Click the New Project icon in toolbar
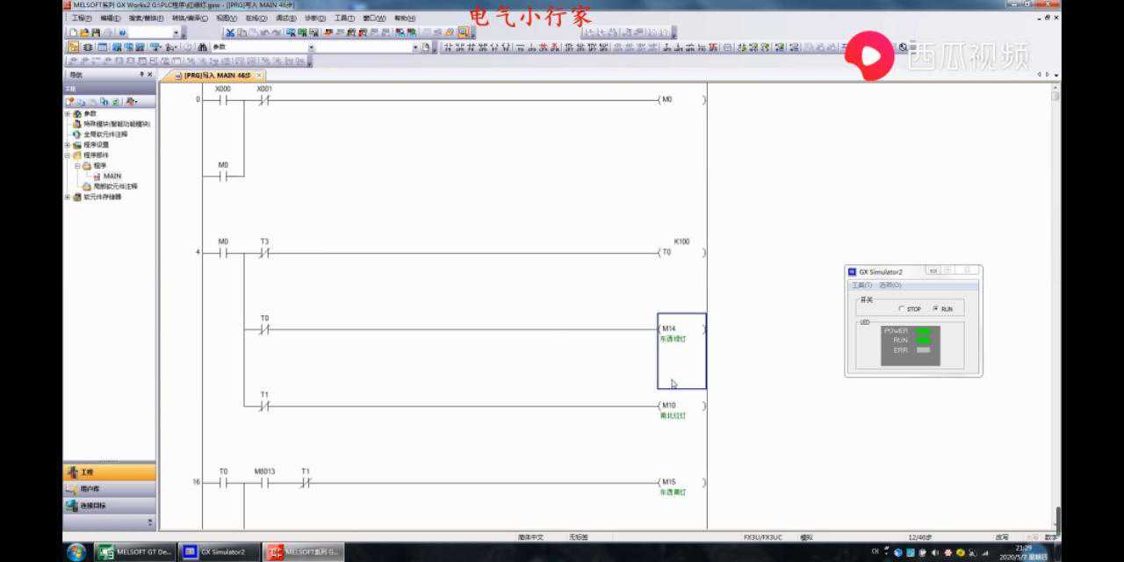Image resolution: width=1124 pixels, height=562 pixels. pyautogui.click(x=73, y=32)
